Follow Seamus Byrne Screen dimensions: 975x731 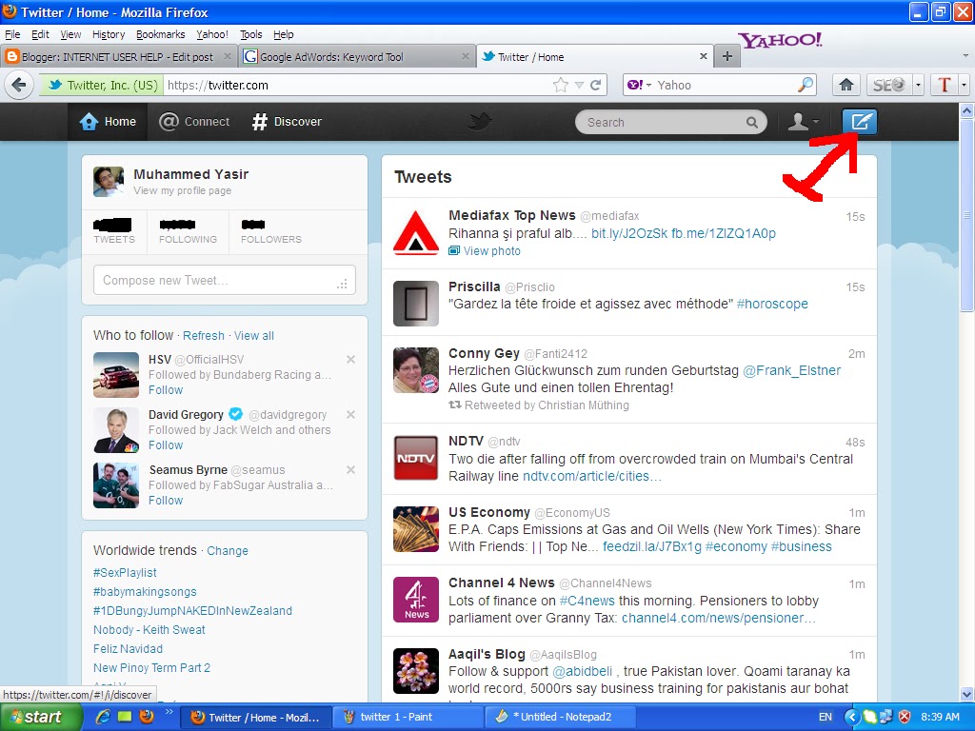(x=166, y=501)
